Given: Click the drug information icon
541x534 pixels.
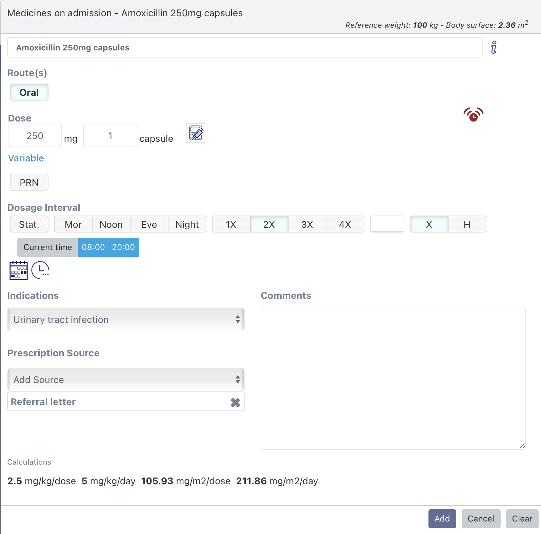Looking at the screenshot, I should tap(494, 47).
